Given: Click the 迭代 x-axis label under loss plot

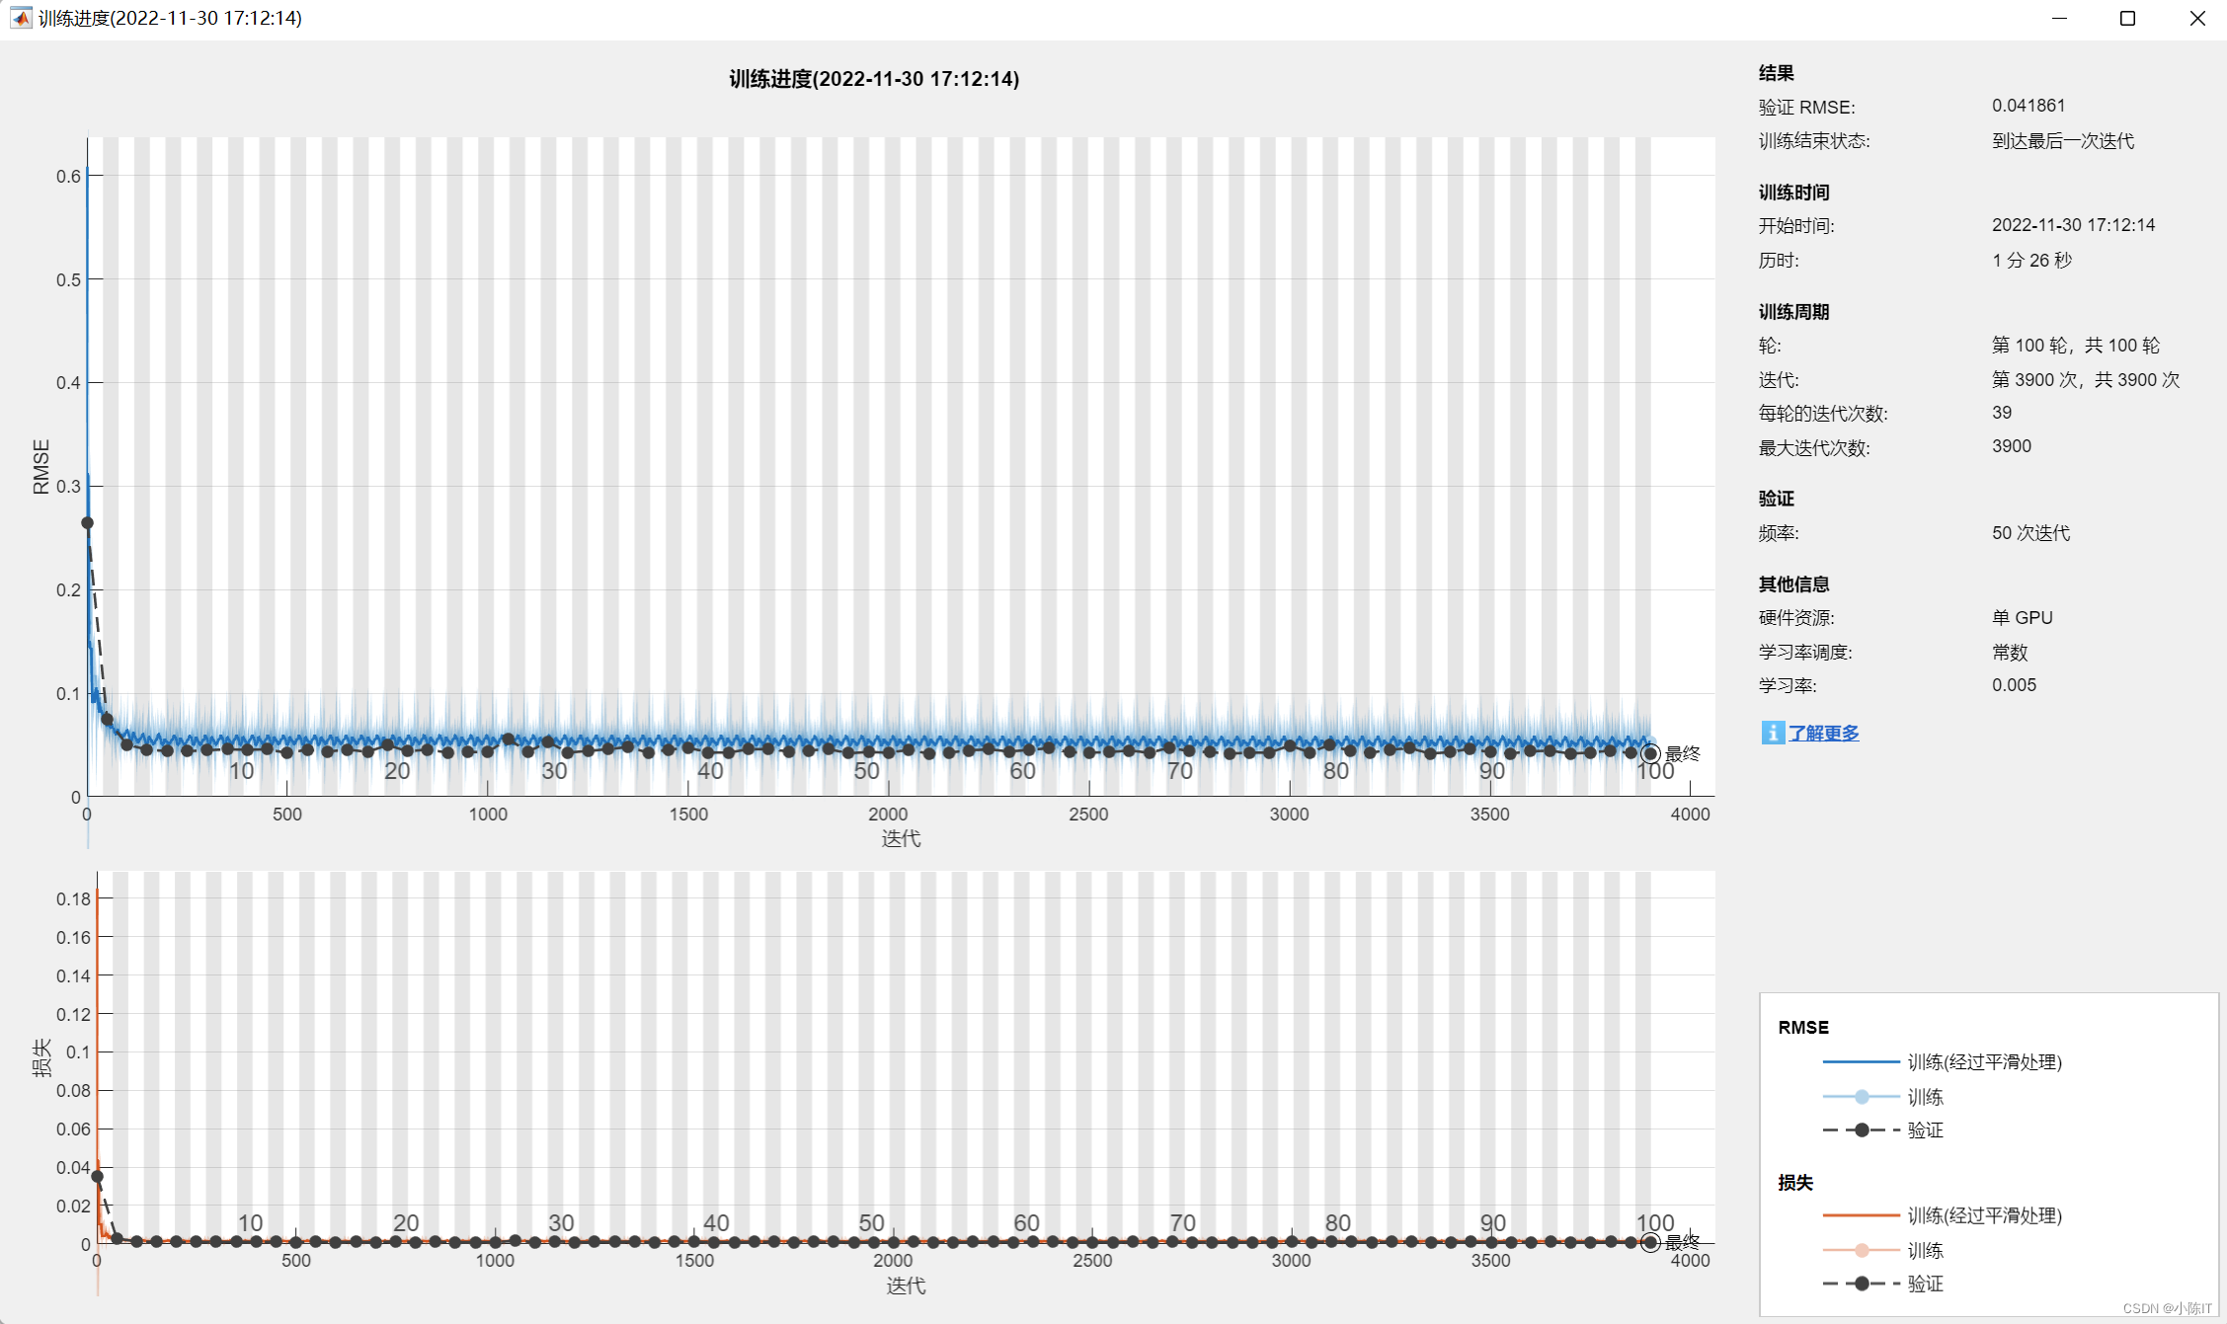Looking at the screenshot, I should pyautogui.click(x=906, y=1285).
